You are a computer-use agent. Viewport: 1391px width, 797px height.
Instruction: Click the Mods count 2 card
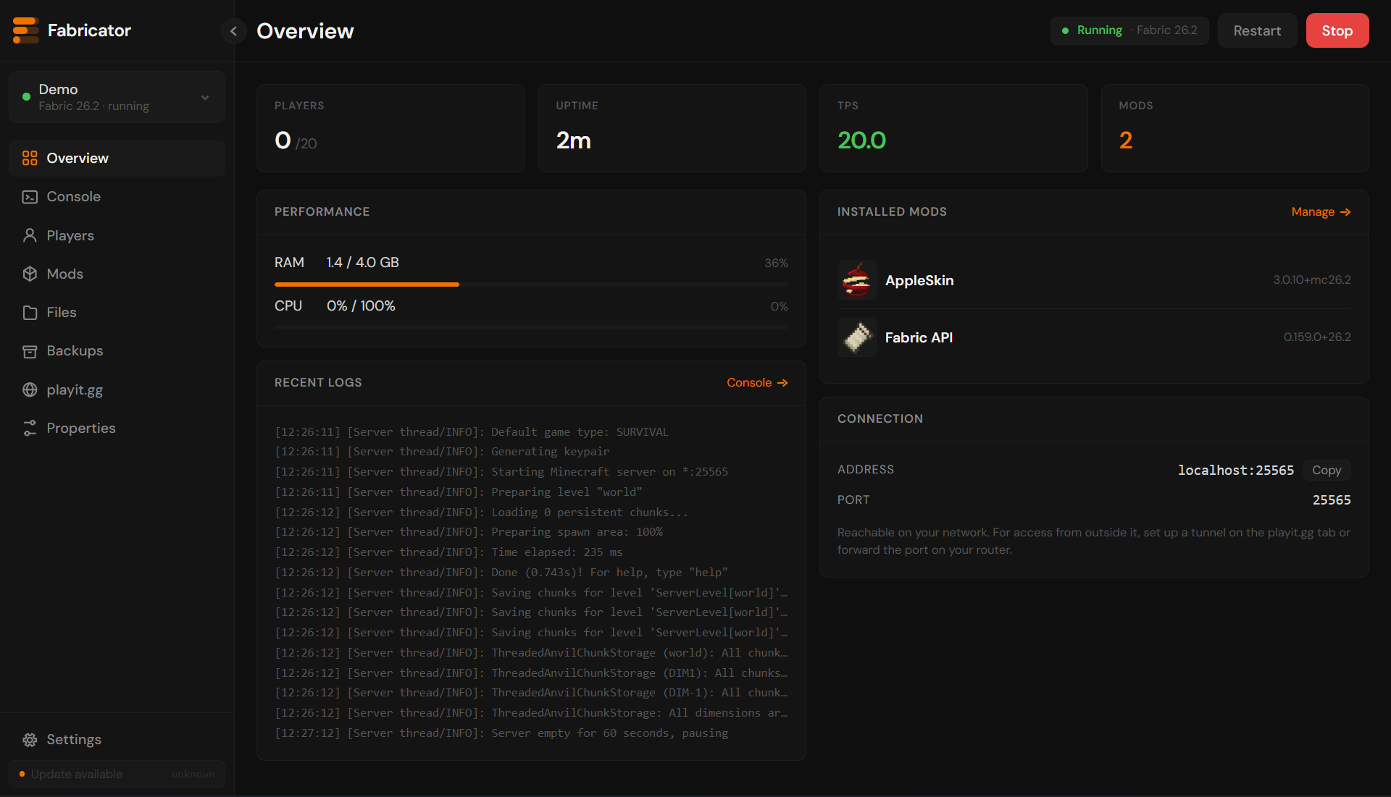pos(1235,128)
